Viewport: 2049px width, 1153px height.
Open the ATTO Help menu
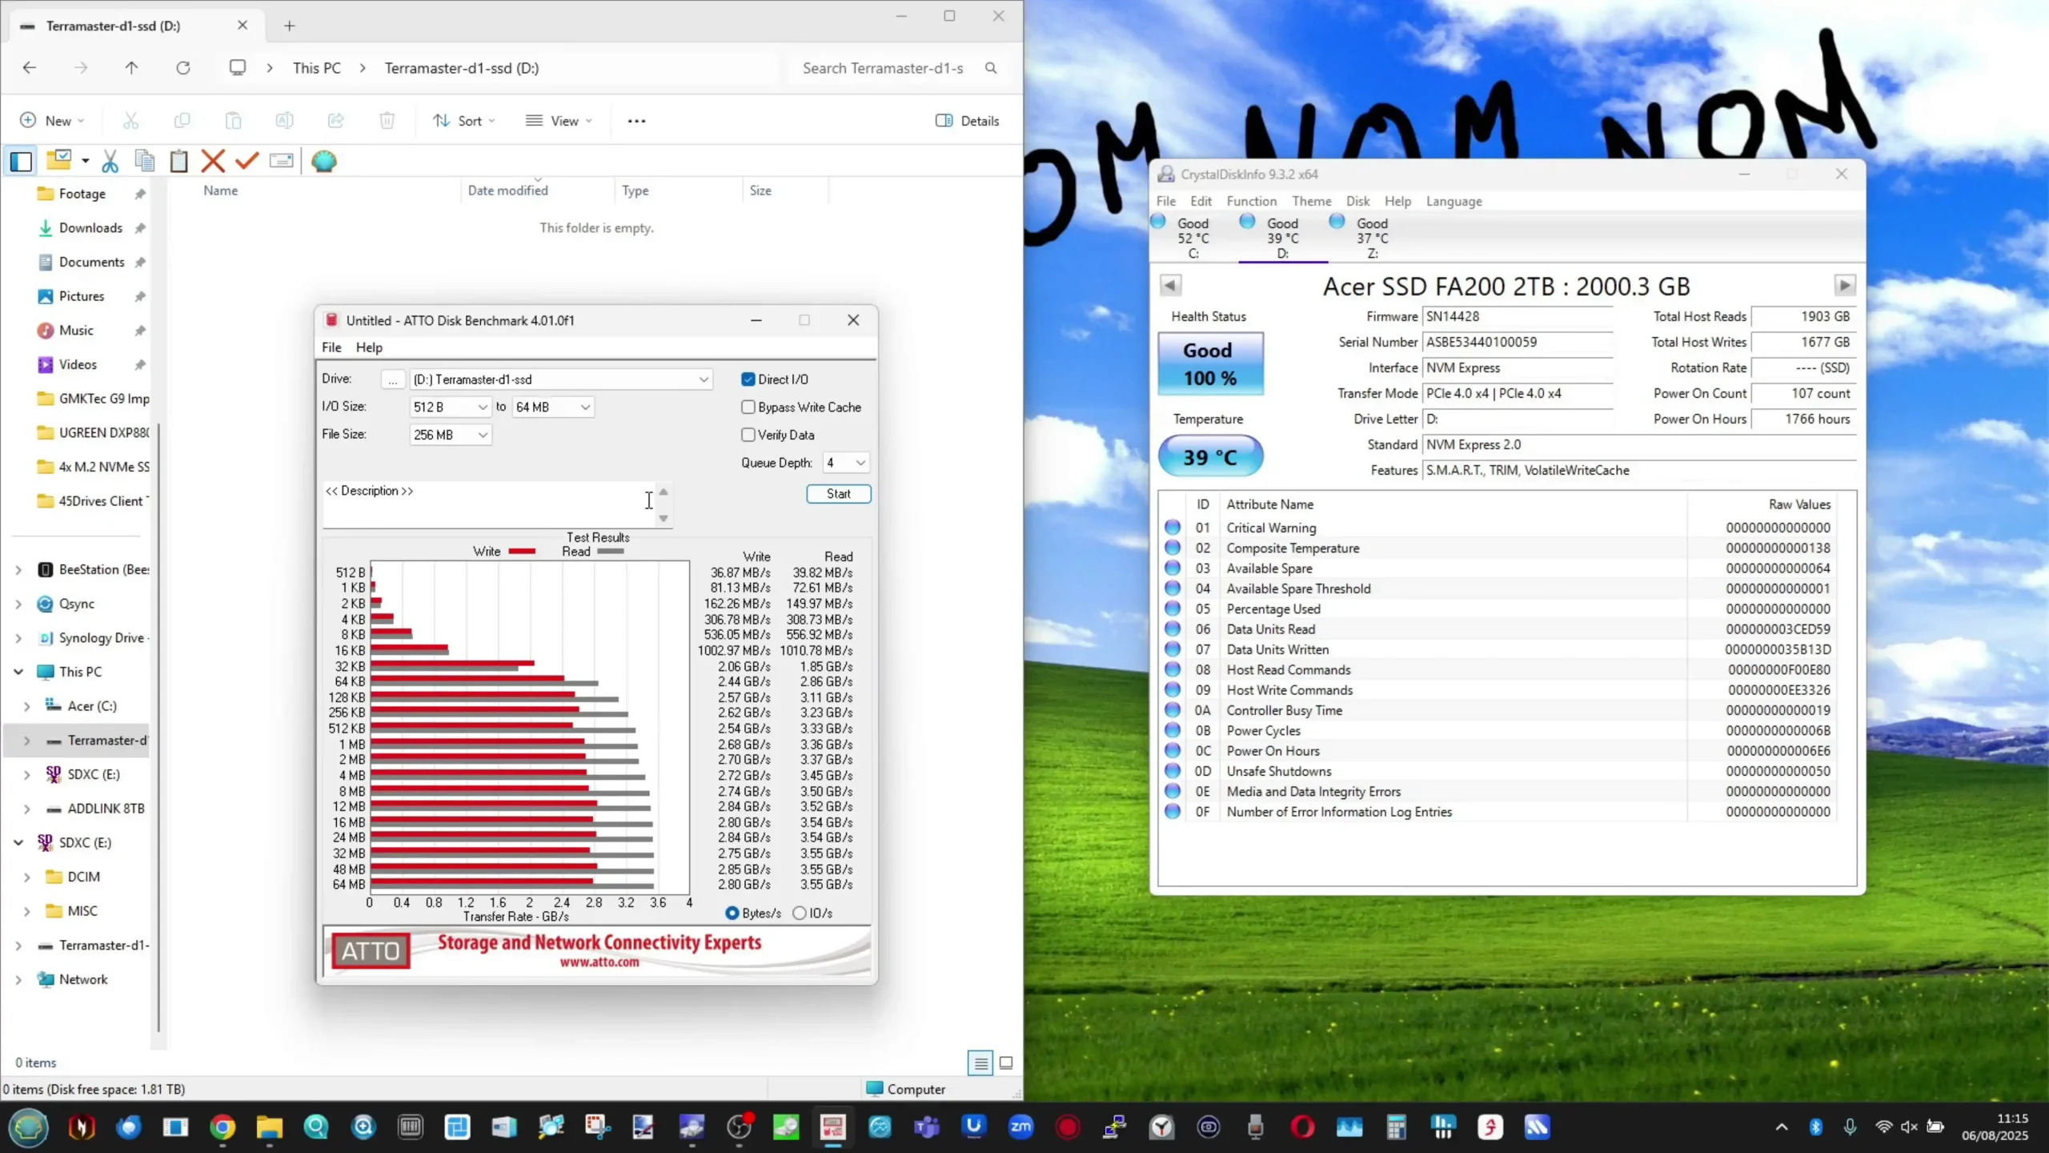tap(369, 348)
